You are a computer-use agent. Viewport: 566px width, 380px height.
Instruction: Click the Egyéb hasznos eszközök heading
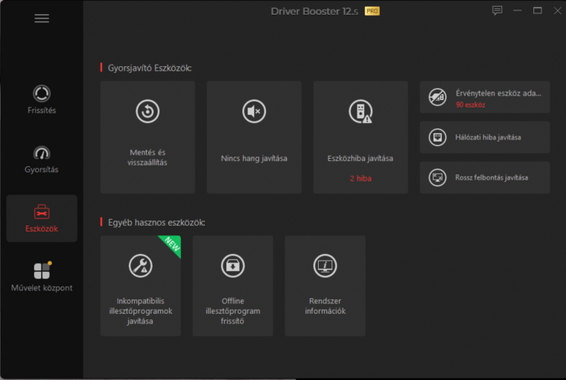[156, 223]
